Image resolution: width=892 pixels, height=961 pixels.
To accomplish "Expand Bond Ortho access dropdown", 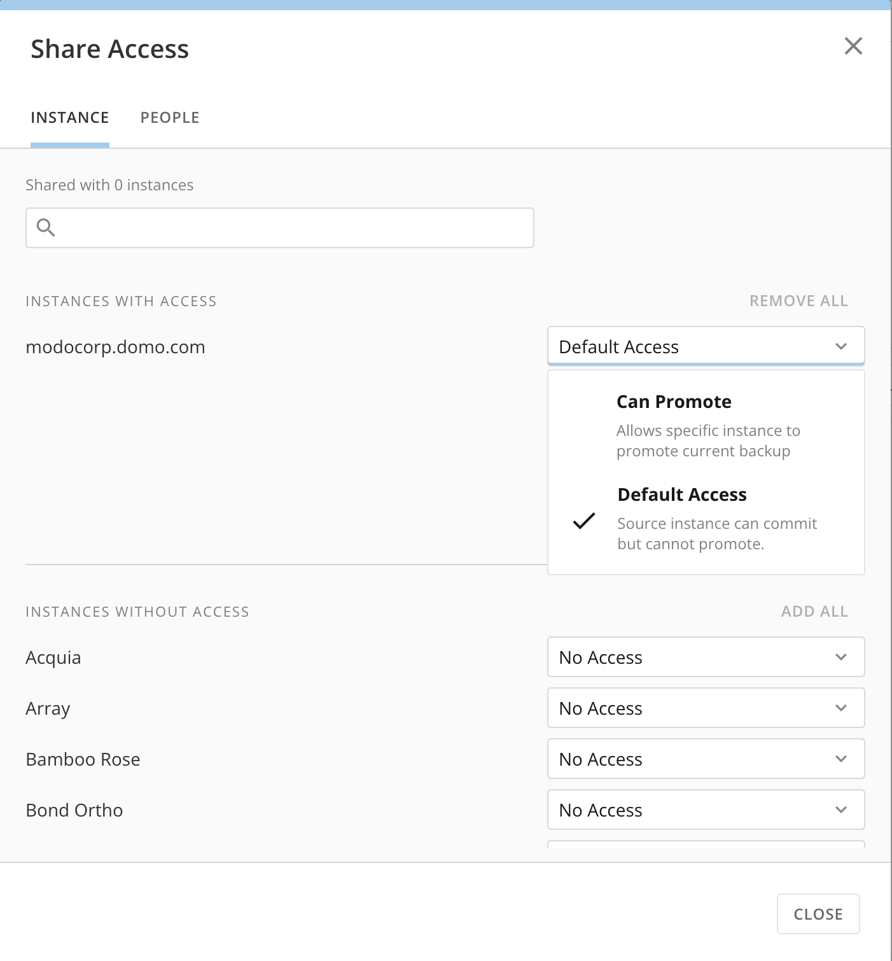I will pyautogui.click(x=705, y=810).
